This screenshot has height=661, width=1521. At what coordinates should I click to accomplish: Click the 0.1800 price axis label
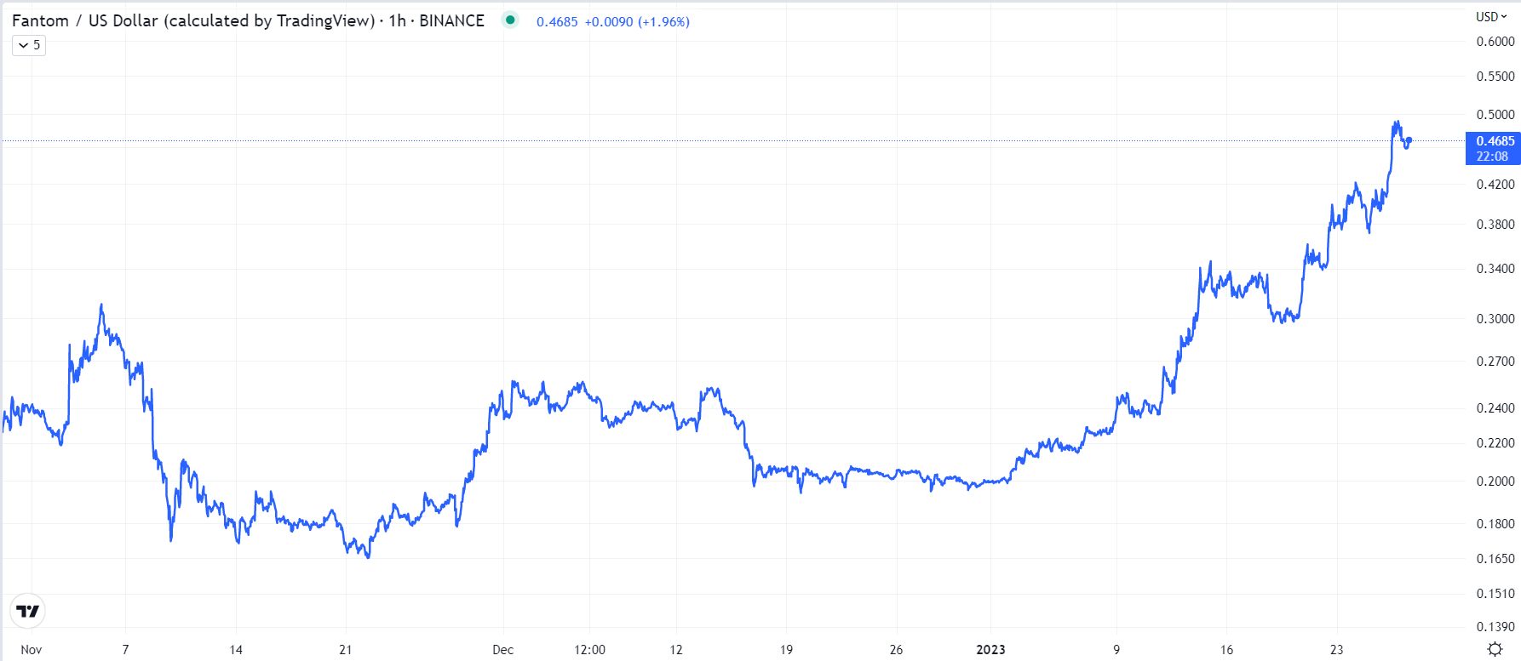1495,524
